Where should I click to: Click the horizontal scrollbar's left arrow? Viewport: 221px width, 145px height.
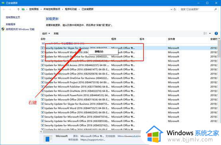[x=41, y=131]
